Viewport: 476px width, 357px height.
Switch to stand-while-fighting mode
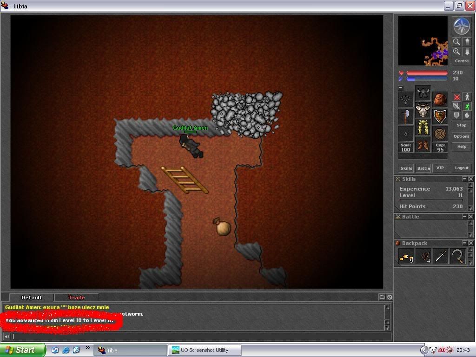pyautogui.click(x=467, y=97)
